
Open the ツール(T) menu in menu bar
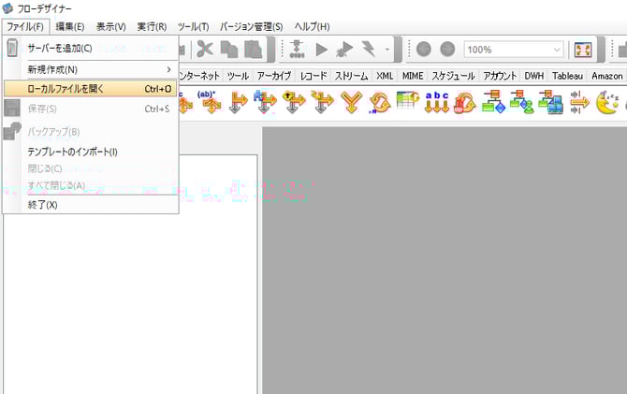click(x=193, y=26)
